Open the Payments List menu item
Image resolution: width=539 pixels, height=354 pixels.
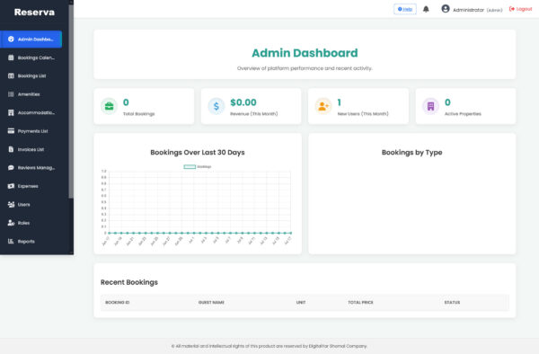[31, 131]
